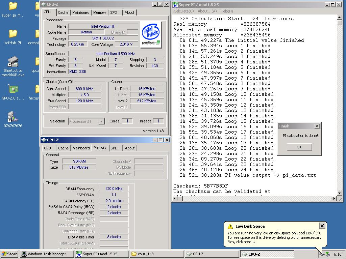Switch to CPU tab in lower CPU-Z window
Screen dimensions: 346x259
tap(47, 148)
